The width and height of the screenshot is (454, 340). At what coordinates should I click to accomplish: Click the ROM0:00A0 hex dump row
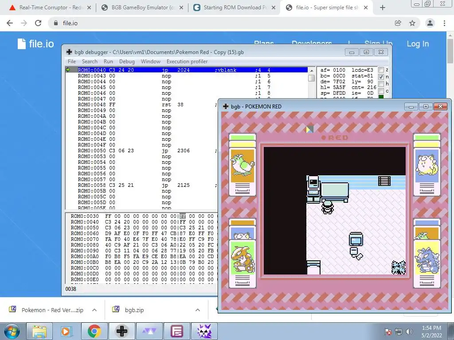click(x=142, y=256)
